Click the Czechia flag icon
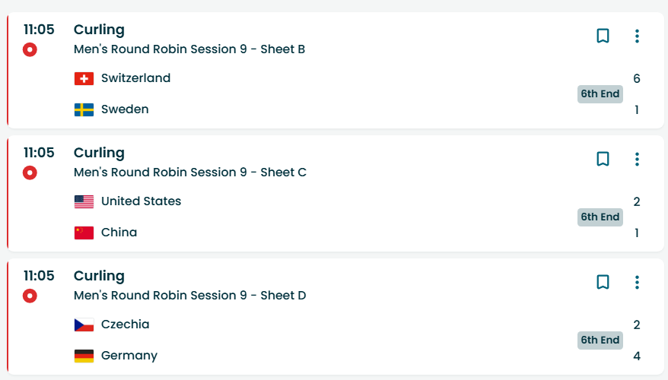 (x=84, y=325)
